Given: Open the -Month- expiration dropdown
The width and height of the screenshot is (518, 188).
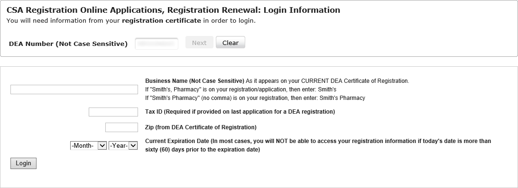Looking at the screenshot, I should click(x=89, y=145).
